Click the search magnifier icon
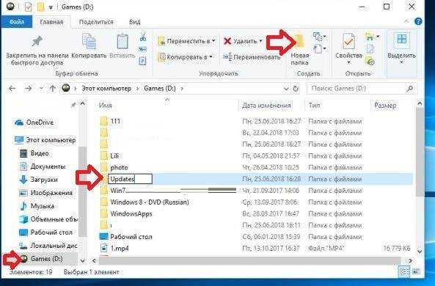This screenshot has height=286, width=435. point(410,89)
